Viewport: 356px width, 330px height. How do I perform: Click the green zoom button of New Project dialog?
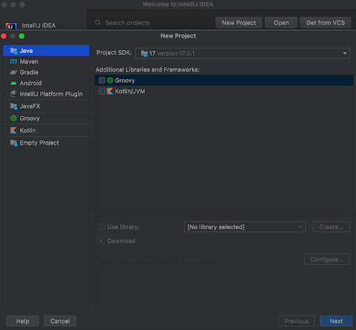point(22,36)
